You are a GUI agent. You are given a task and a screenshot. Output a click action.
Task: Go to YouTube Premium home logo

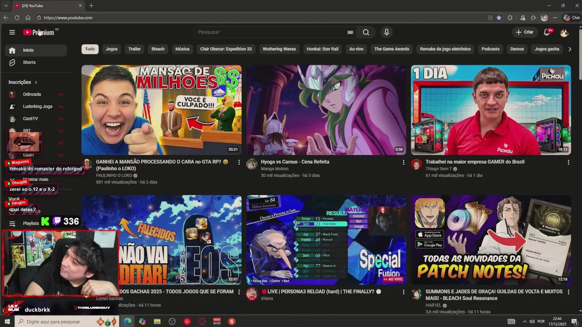point(39,32)
